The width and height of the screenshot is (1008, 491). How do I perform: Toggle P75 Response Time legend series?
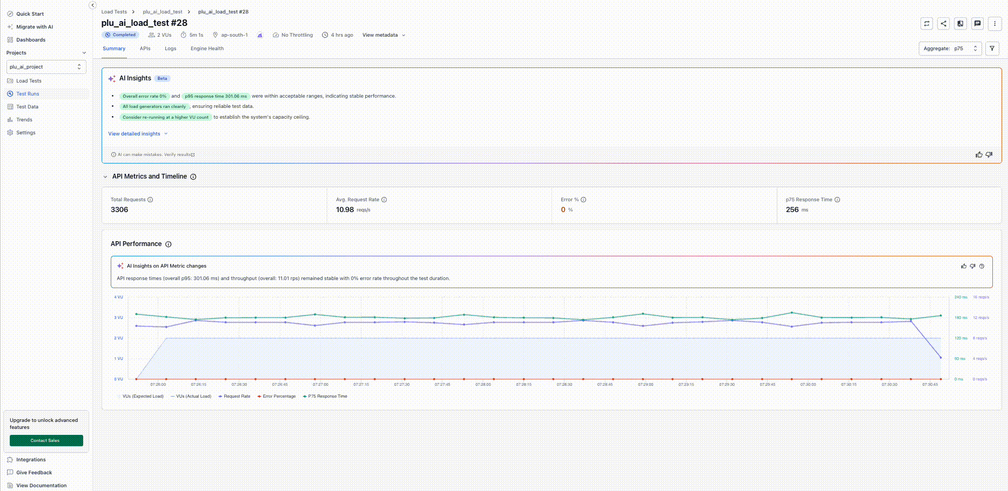coord(325,397)
